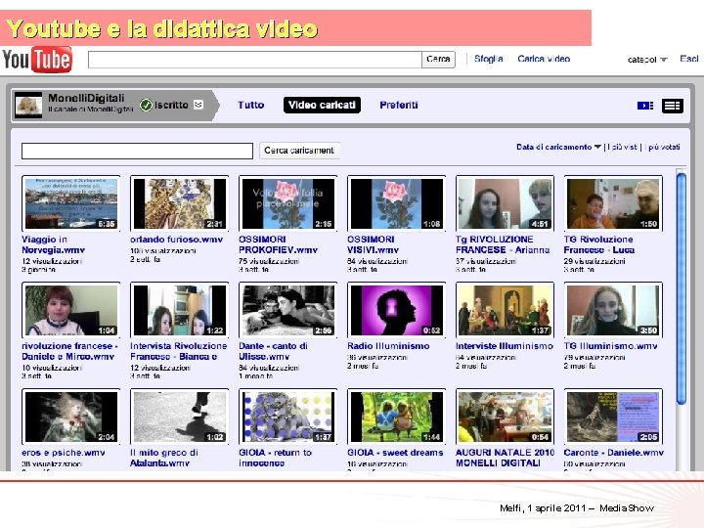Switch to player view icon
Screen dimensions: 704x528
645,106
